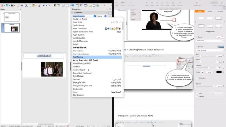Switch to the Image tab in Pages

[x=210, y=11]
